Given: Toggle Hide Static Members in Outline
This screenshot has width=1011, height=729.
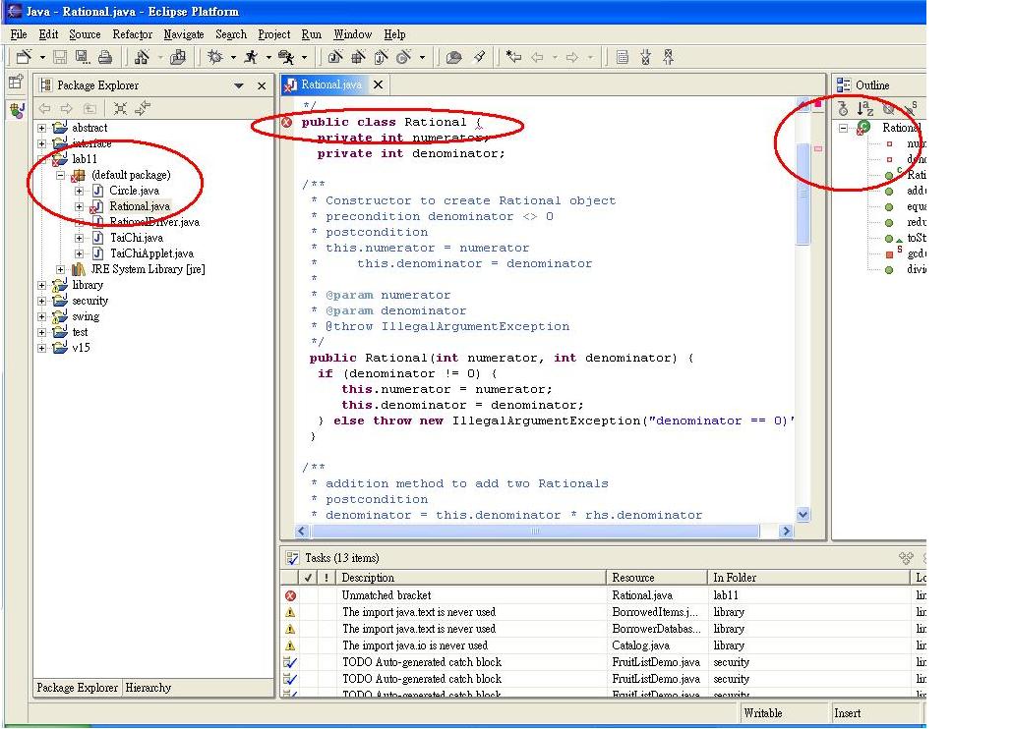Looking at the screenshot, I should [911, 108].
